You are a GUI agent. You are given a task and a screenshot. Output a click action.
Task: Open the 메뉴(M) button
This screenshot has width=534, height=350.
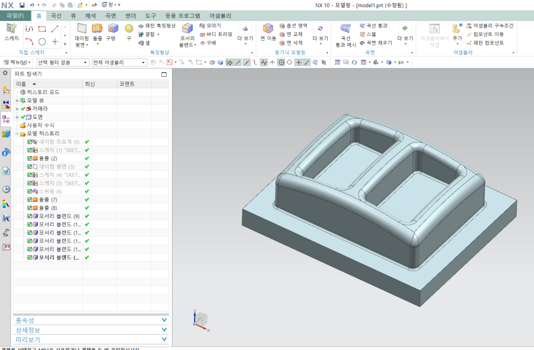[x=17, y=62]
